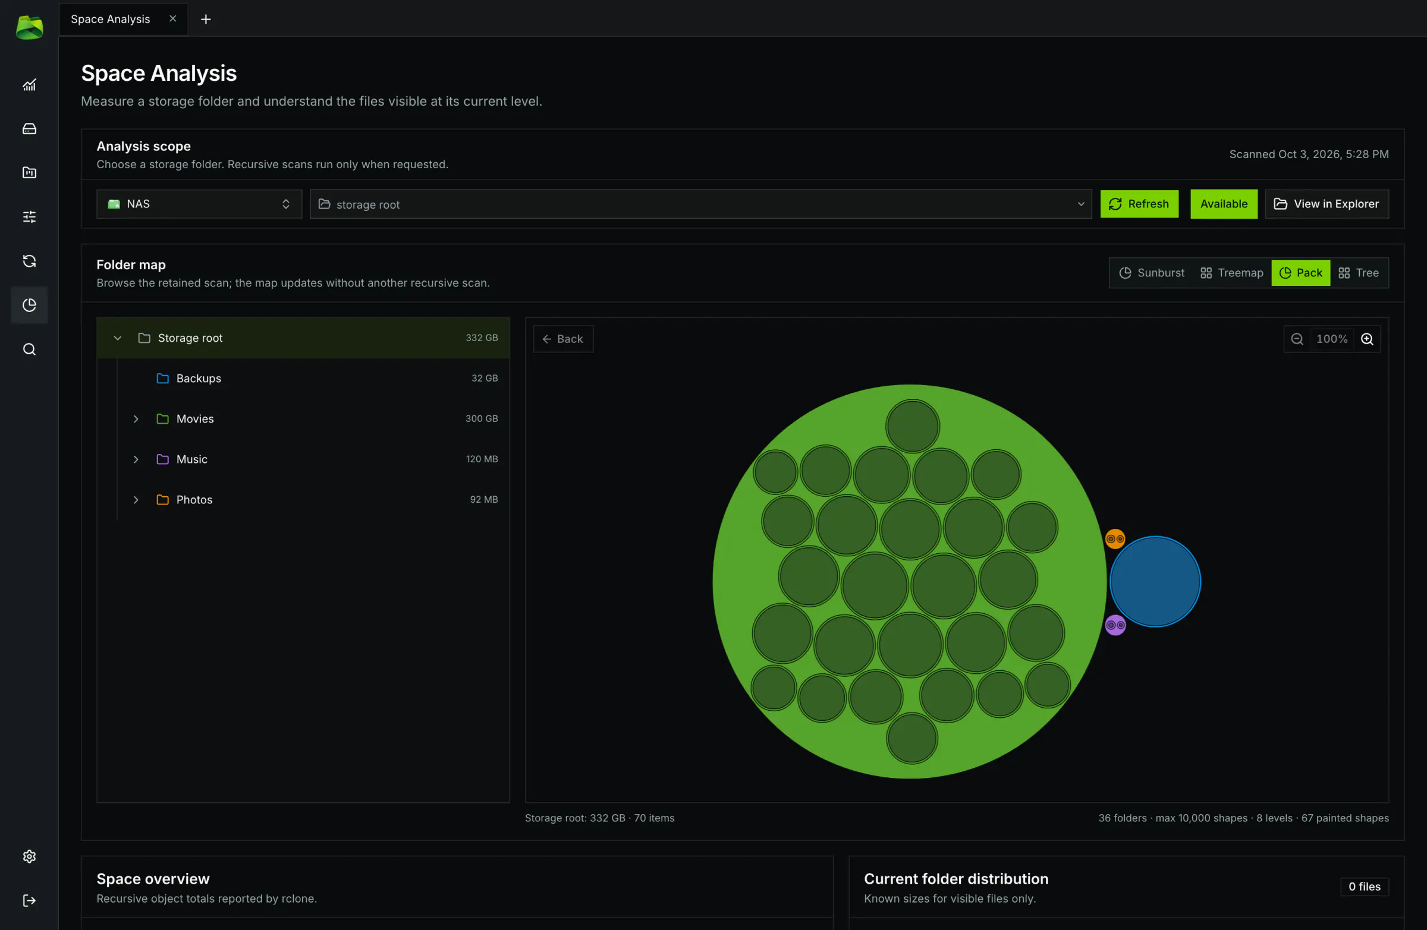
Task: Click the purple Music circle
Action: point(1115,625)
